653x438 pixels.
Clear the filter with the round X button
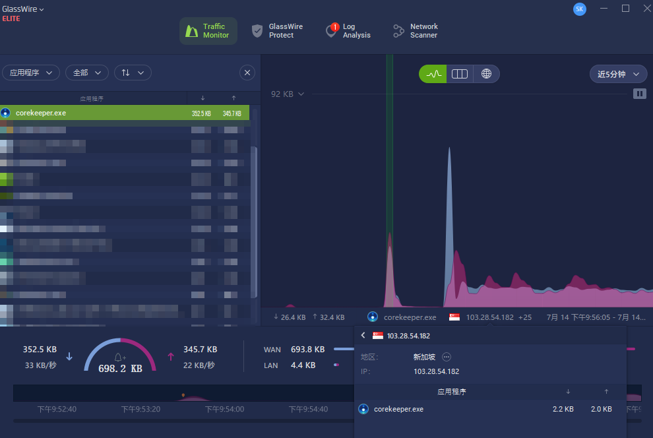coord(247,73)
